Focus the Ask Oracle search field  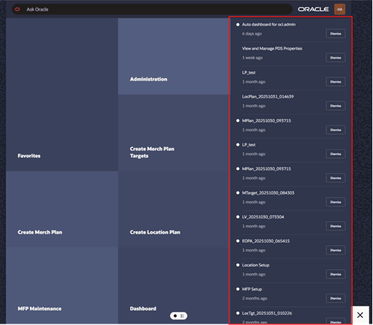153,9
